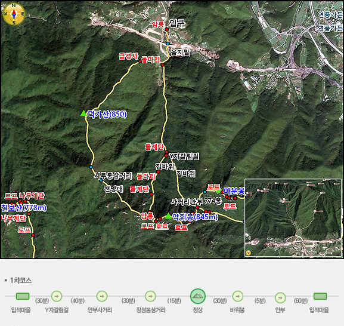
Task: Click the green triangle at 악휘봉(845m)
Action: pyautogui.click(x=168, y=216)
